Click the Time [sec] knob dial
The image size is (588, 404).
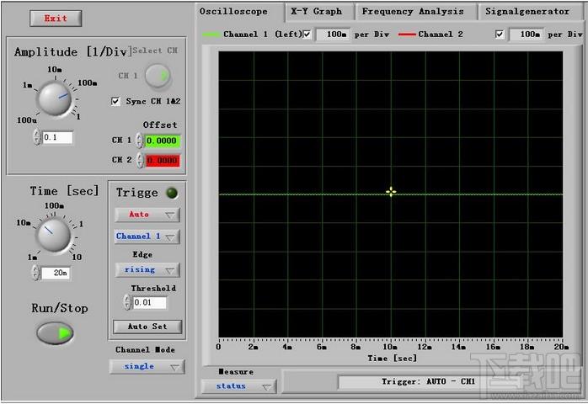pos(53,235)
